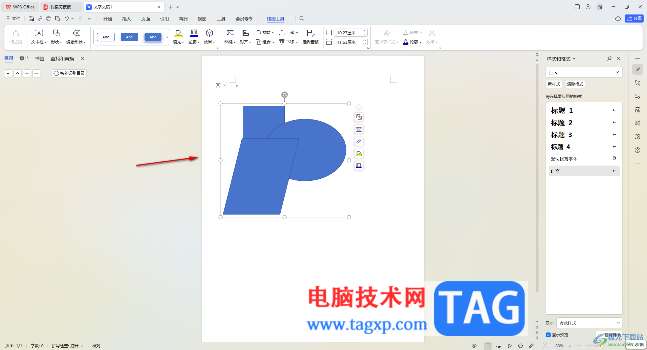Click floating outline icon beside shape
647x350 pixels.
tap(359, 166)
